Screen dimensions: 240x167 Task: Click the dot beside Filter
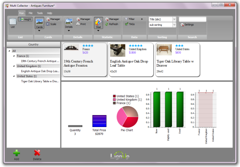tap(142, 19)
